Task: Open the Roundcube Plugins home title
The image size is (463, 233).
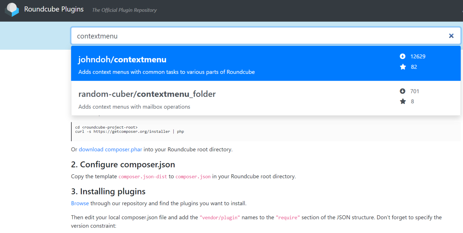Action: pyautogui.click(x=54, y=9)
